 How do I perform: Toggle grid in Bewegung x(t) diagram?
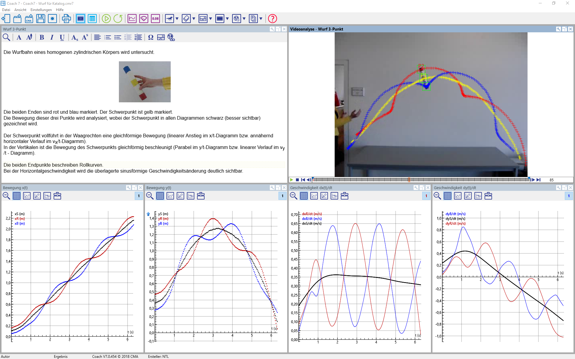pyautogui.click(x=16, y=196)
